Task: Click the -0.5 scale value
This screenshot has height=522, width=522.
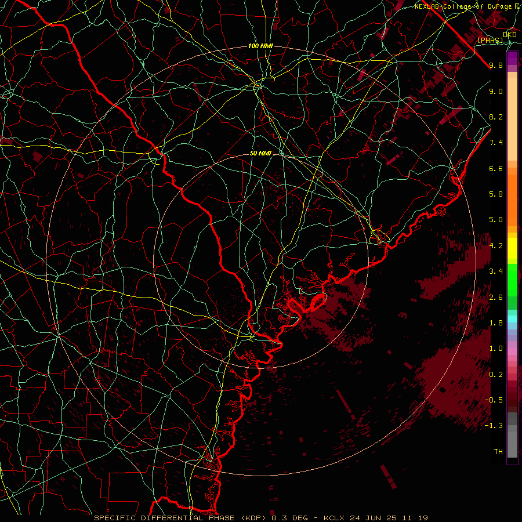Action: [x=494, y=400]
